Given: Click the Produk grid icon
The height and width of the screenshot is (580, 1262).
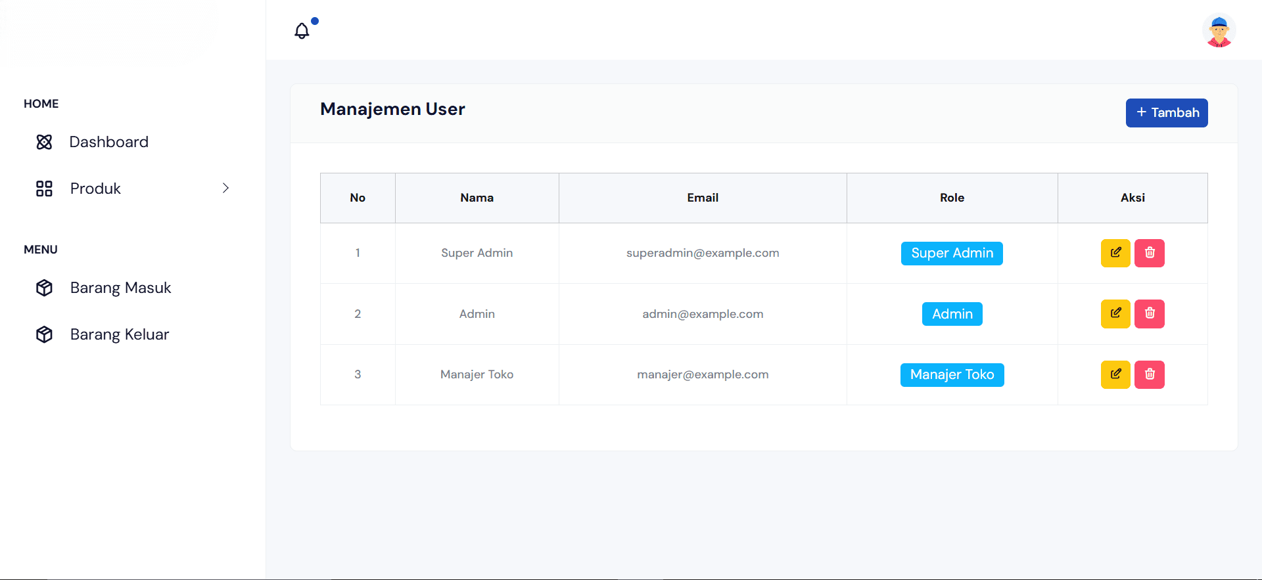Looking at the screenshot, I should coord(44,189).
